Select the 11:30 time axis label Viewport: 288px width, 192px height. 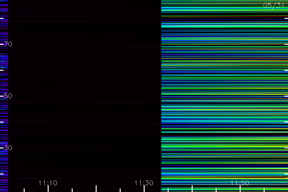144,183
